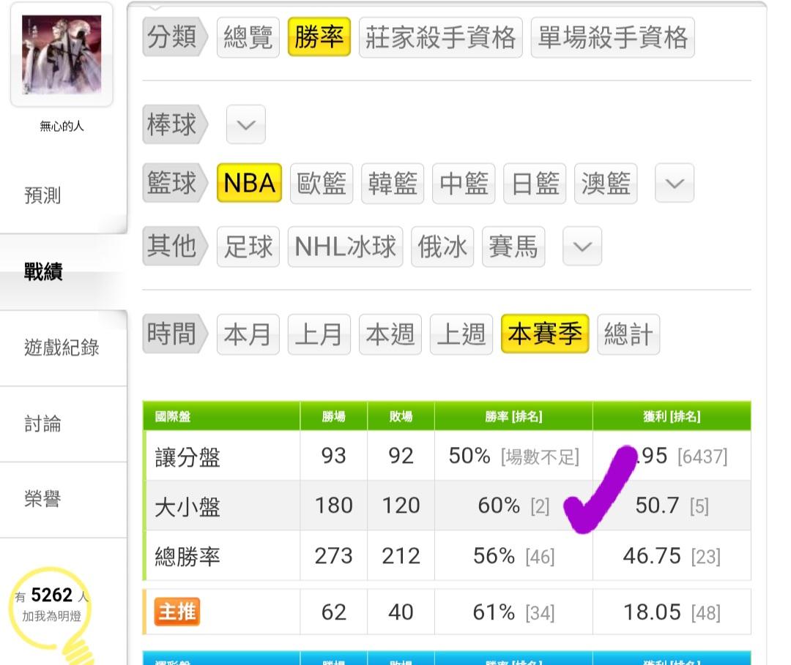Select the 本賽季 time filter
This screenshot has width=791, height=665.
pyautogui.click(x=544, y=334)
